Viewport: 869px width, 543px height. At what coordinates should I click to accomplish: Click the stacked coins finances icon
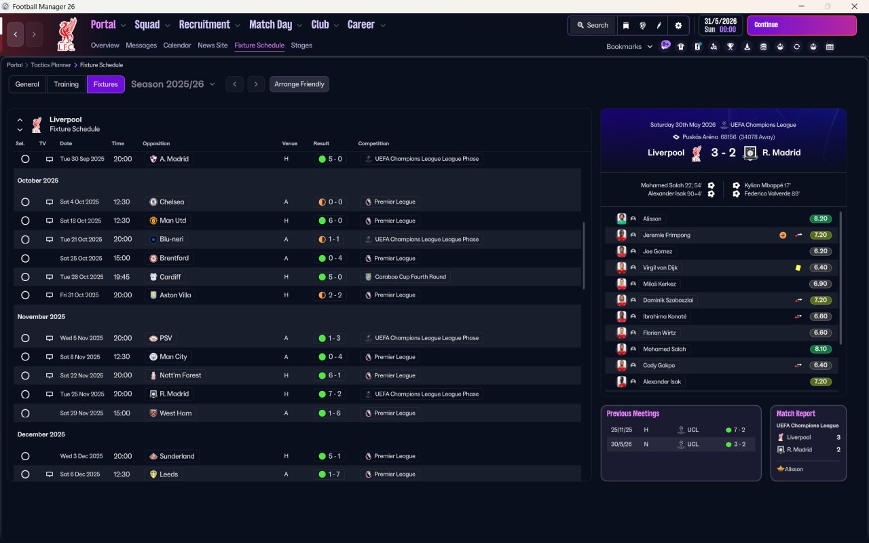point(764,47)
